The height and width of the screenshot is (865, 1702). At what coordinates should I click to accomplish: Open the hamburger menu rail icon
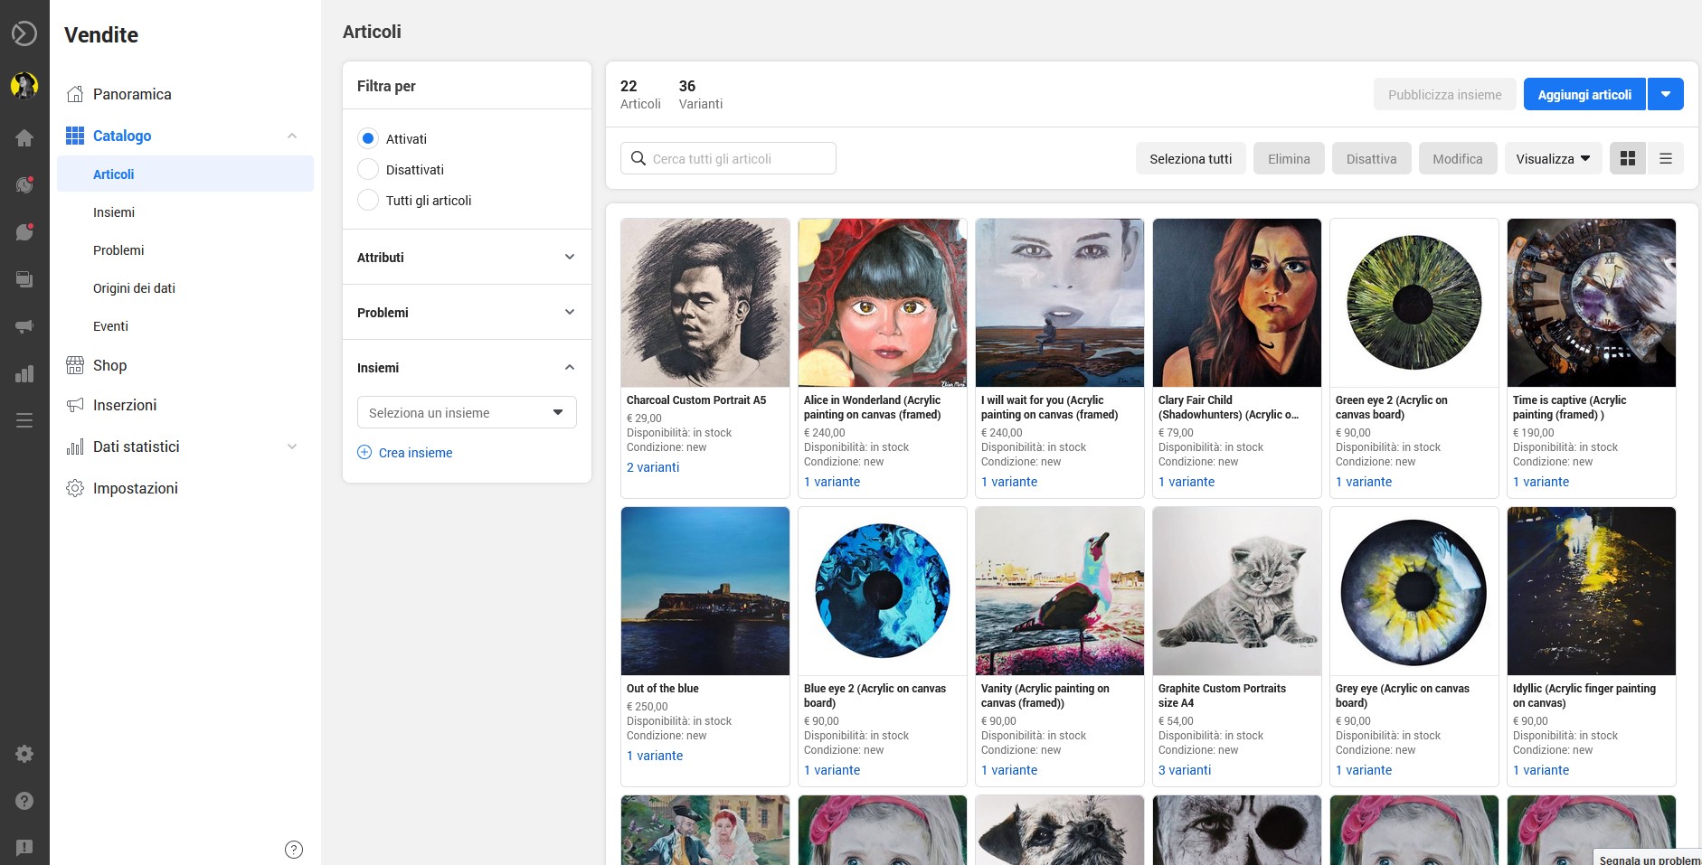(x=24, y=420)
